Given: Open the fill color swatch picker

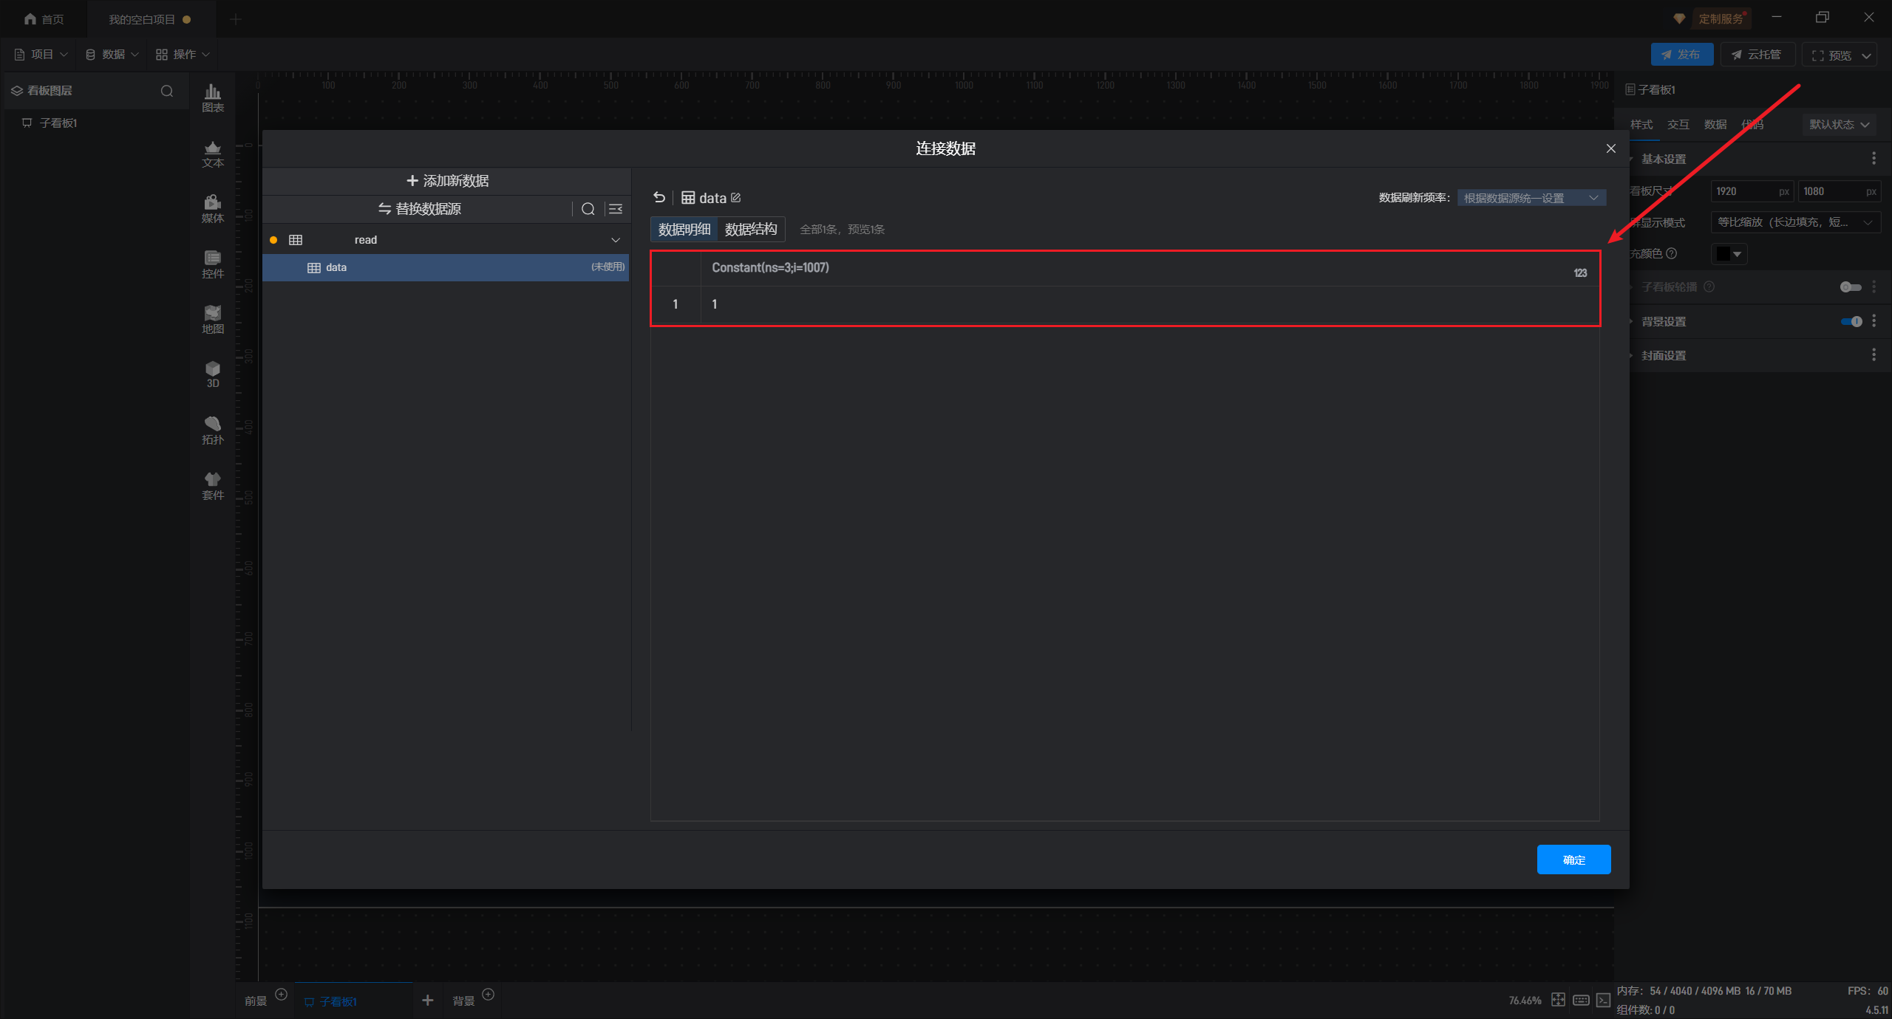Looking at the screenshot, I should (x=1729, y=254).
